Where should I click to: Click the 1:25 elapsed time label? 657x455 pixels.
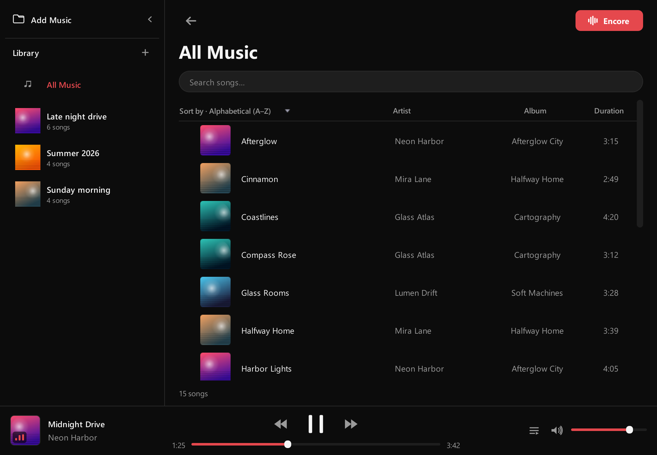pos(178,446)
